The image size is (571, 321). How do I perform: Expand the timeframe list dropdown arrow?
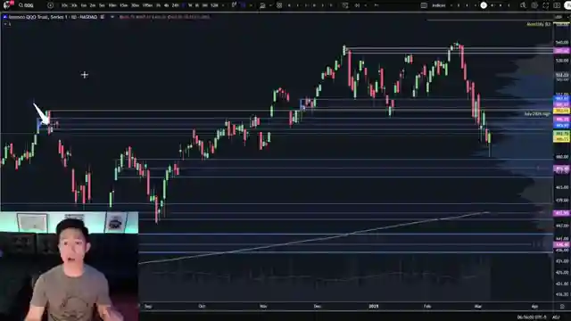223,5
